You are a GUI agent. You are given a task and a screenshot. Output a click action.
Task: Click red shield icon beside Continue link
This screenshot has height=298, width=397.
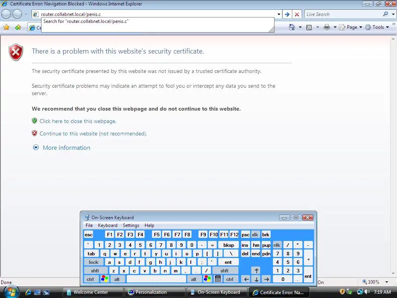(x=35, y=133)
